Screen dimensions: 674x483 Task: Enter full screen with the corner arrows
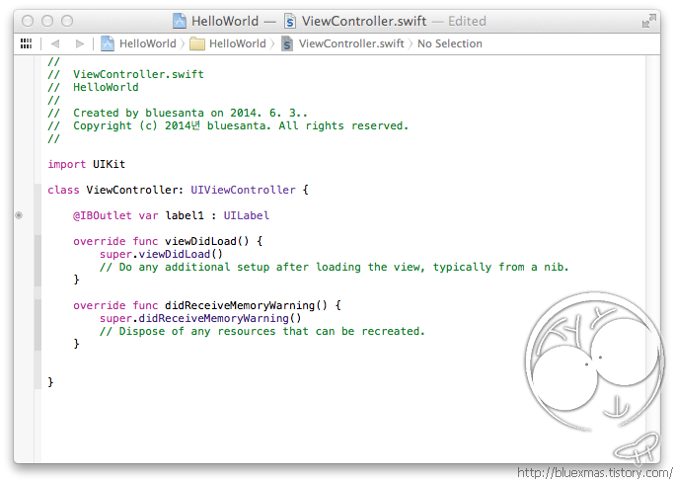(x=649, y=21)
